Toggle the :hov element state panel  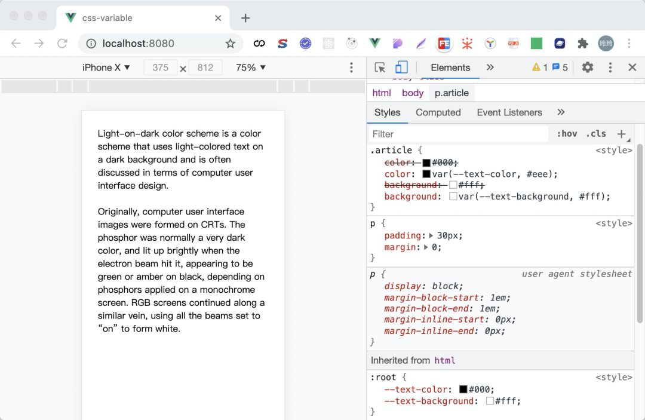(567, 134)
